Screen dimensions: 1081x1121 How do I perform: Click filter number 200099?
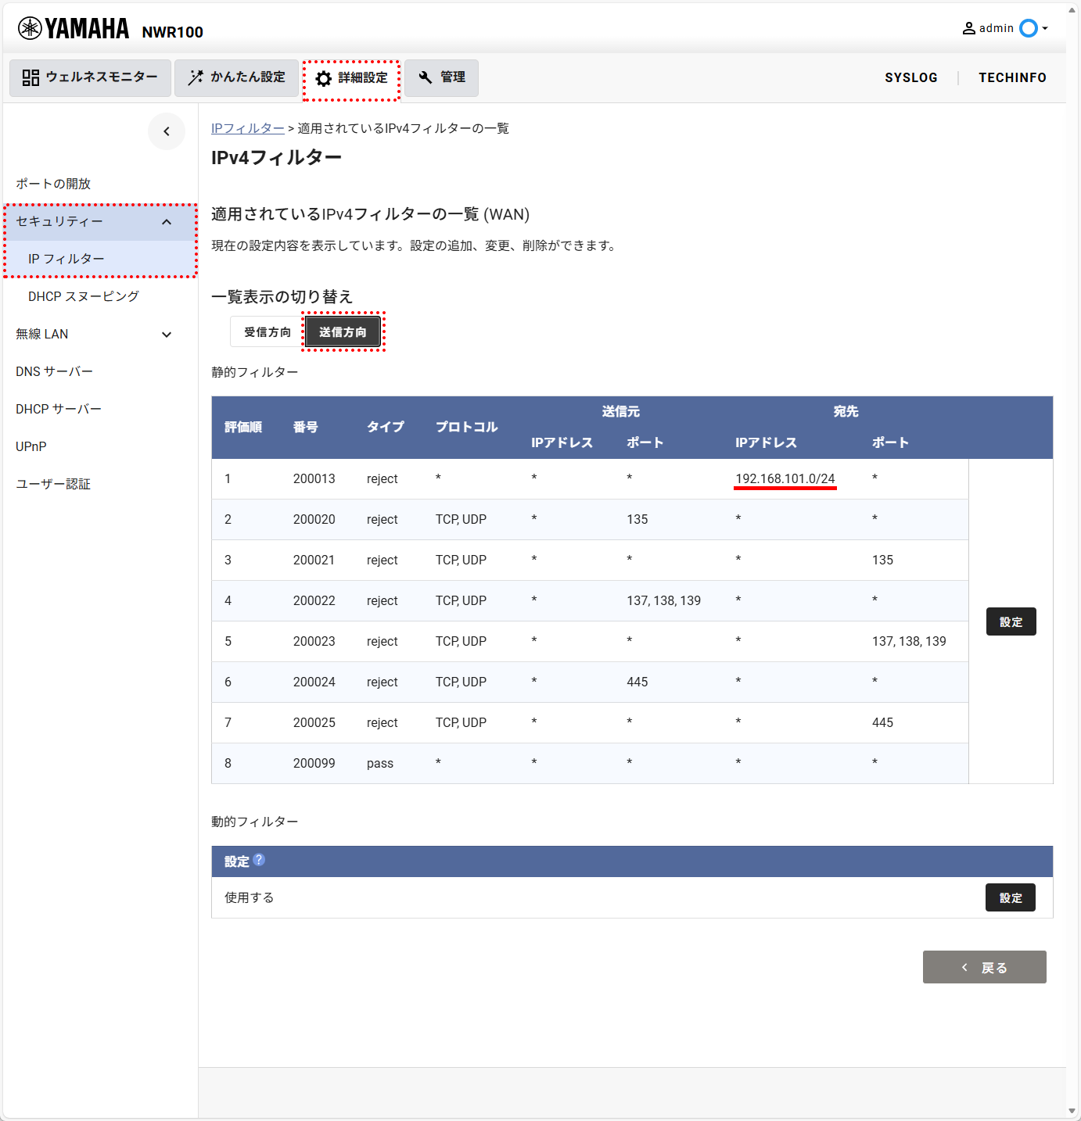point(314,763)
